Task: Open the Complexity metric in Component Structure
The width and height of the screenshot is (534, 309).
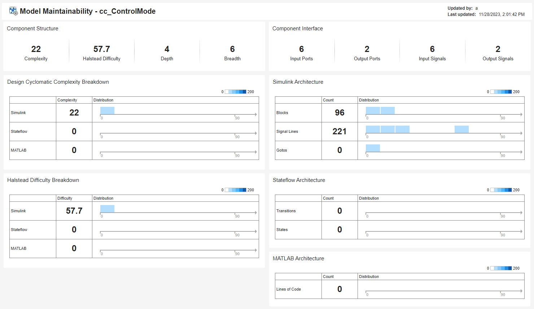Action: pyautogui.click(x=36, y=49)
